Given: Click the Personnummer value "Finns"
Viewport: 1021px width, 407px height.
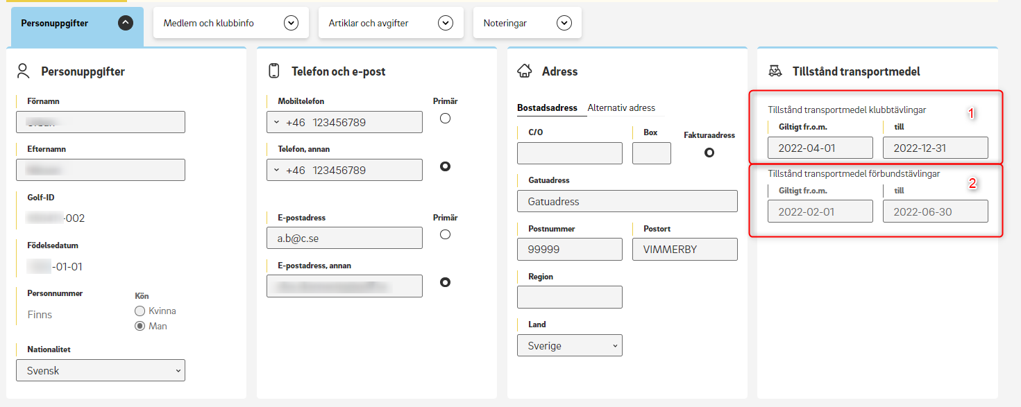Looking at the screenshot, I should point(40,315).
